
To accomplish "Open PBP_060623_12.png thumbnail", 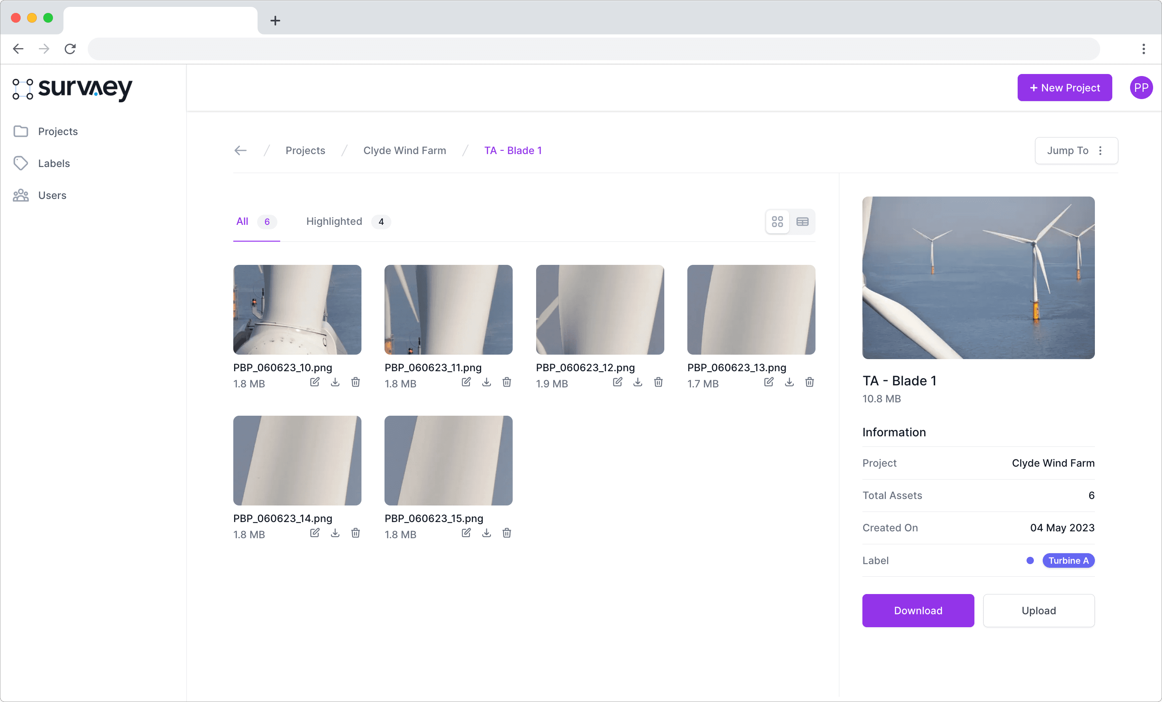I will tap(600, 309).
